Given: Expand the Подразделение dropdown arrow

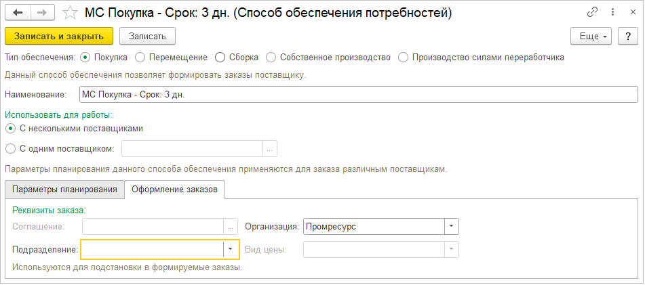Looking at the screenshot, I should (x=231, y=250).
